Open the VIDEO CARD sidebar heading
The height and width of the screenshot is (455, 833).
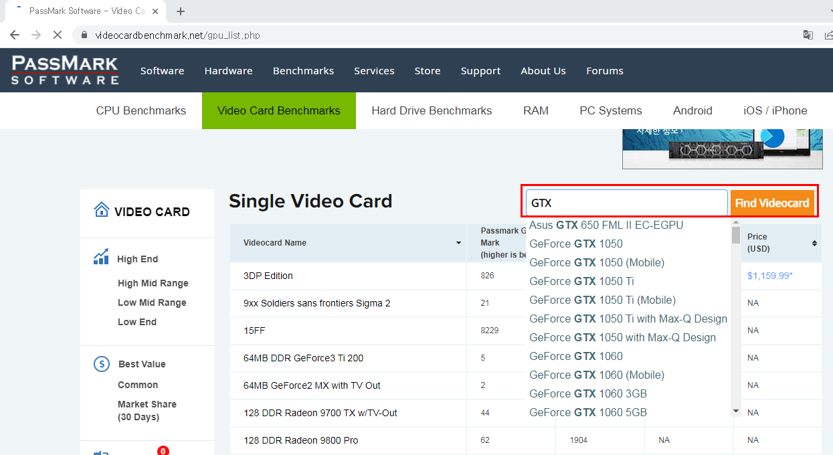point(152,211)
